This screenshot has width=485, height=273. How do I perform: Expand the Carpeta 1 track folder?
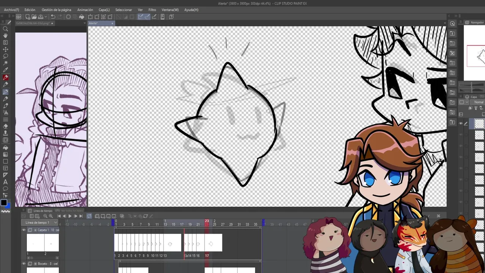[35, 230]
